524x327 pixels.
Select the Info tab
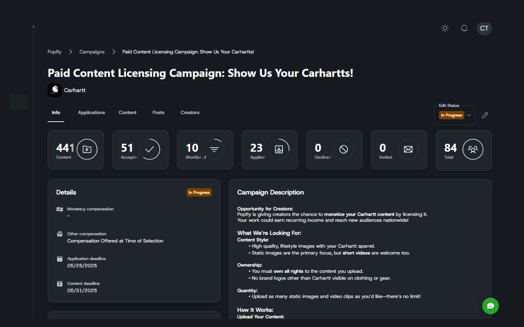tap(56, 112)
